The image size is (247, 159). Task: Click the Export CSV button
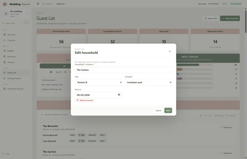point(211,18)
